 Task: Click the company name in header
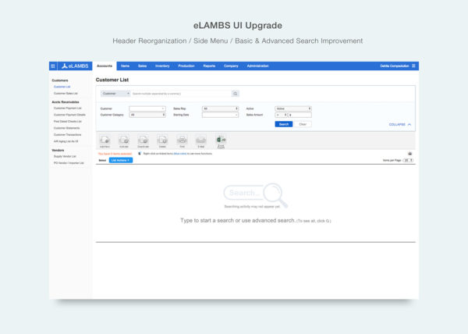(394, 66)
